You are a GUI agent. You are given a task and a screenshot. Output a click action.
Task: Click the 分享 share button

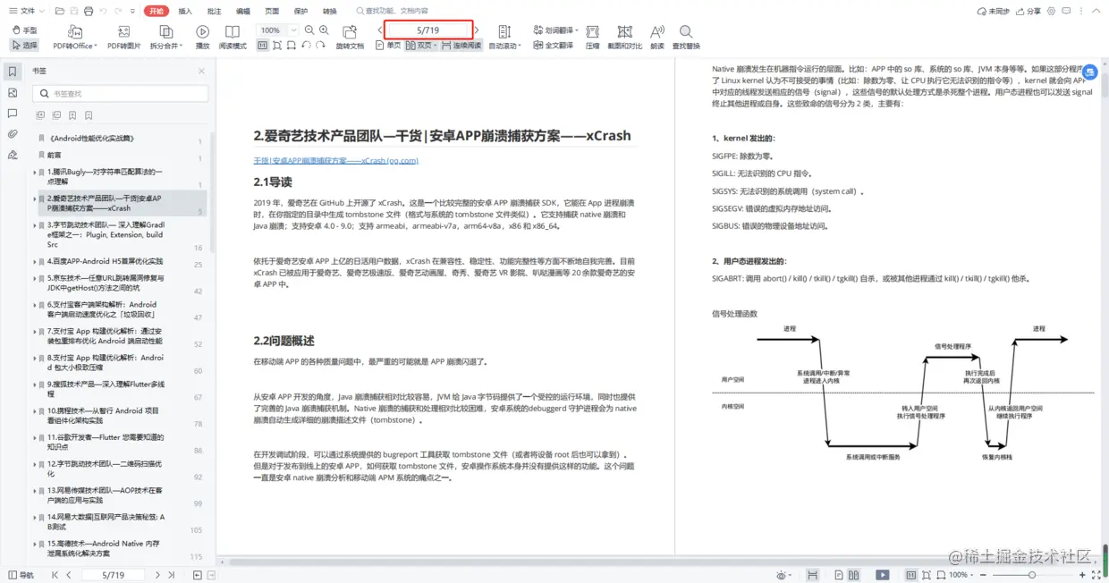1028,11
